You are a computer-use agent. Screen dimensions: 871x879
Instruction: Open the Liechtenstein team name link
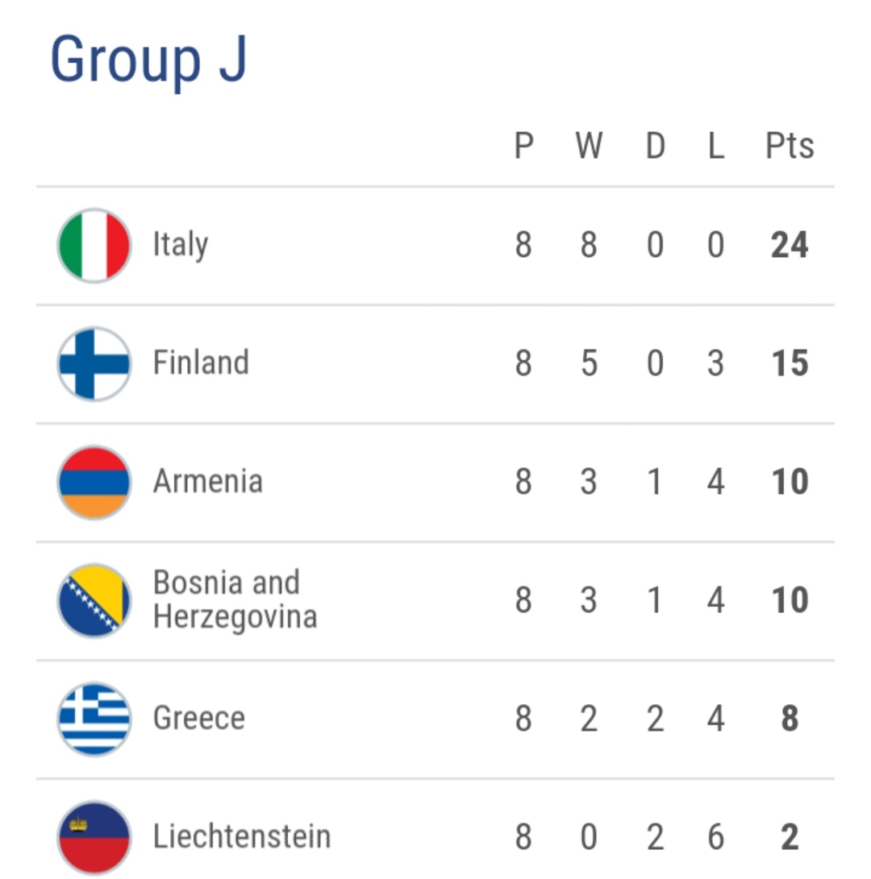(242, 836)
